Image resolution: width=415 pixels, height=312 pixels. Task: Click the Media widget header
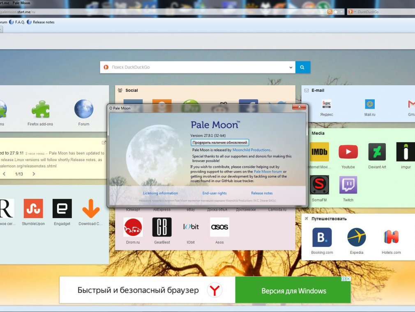pos(318,133)
